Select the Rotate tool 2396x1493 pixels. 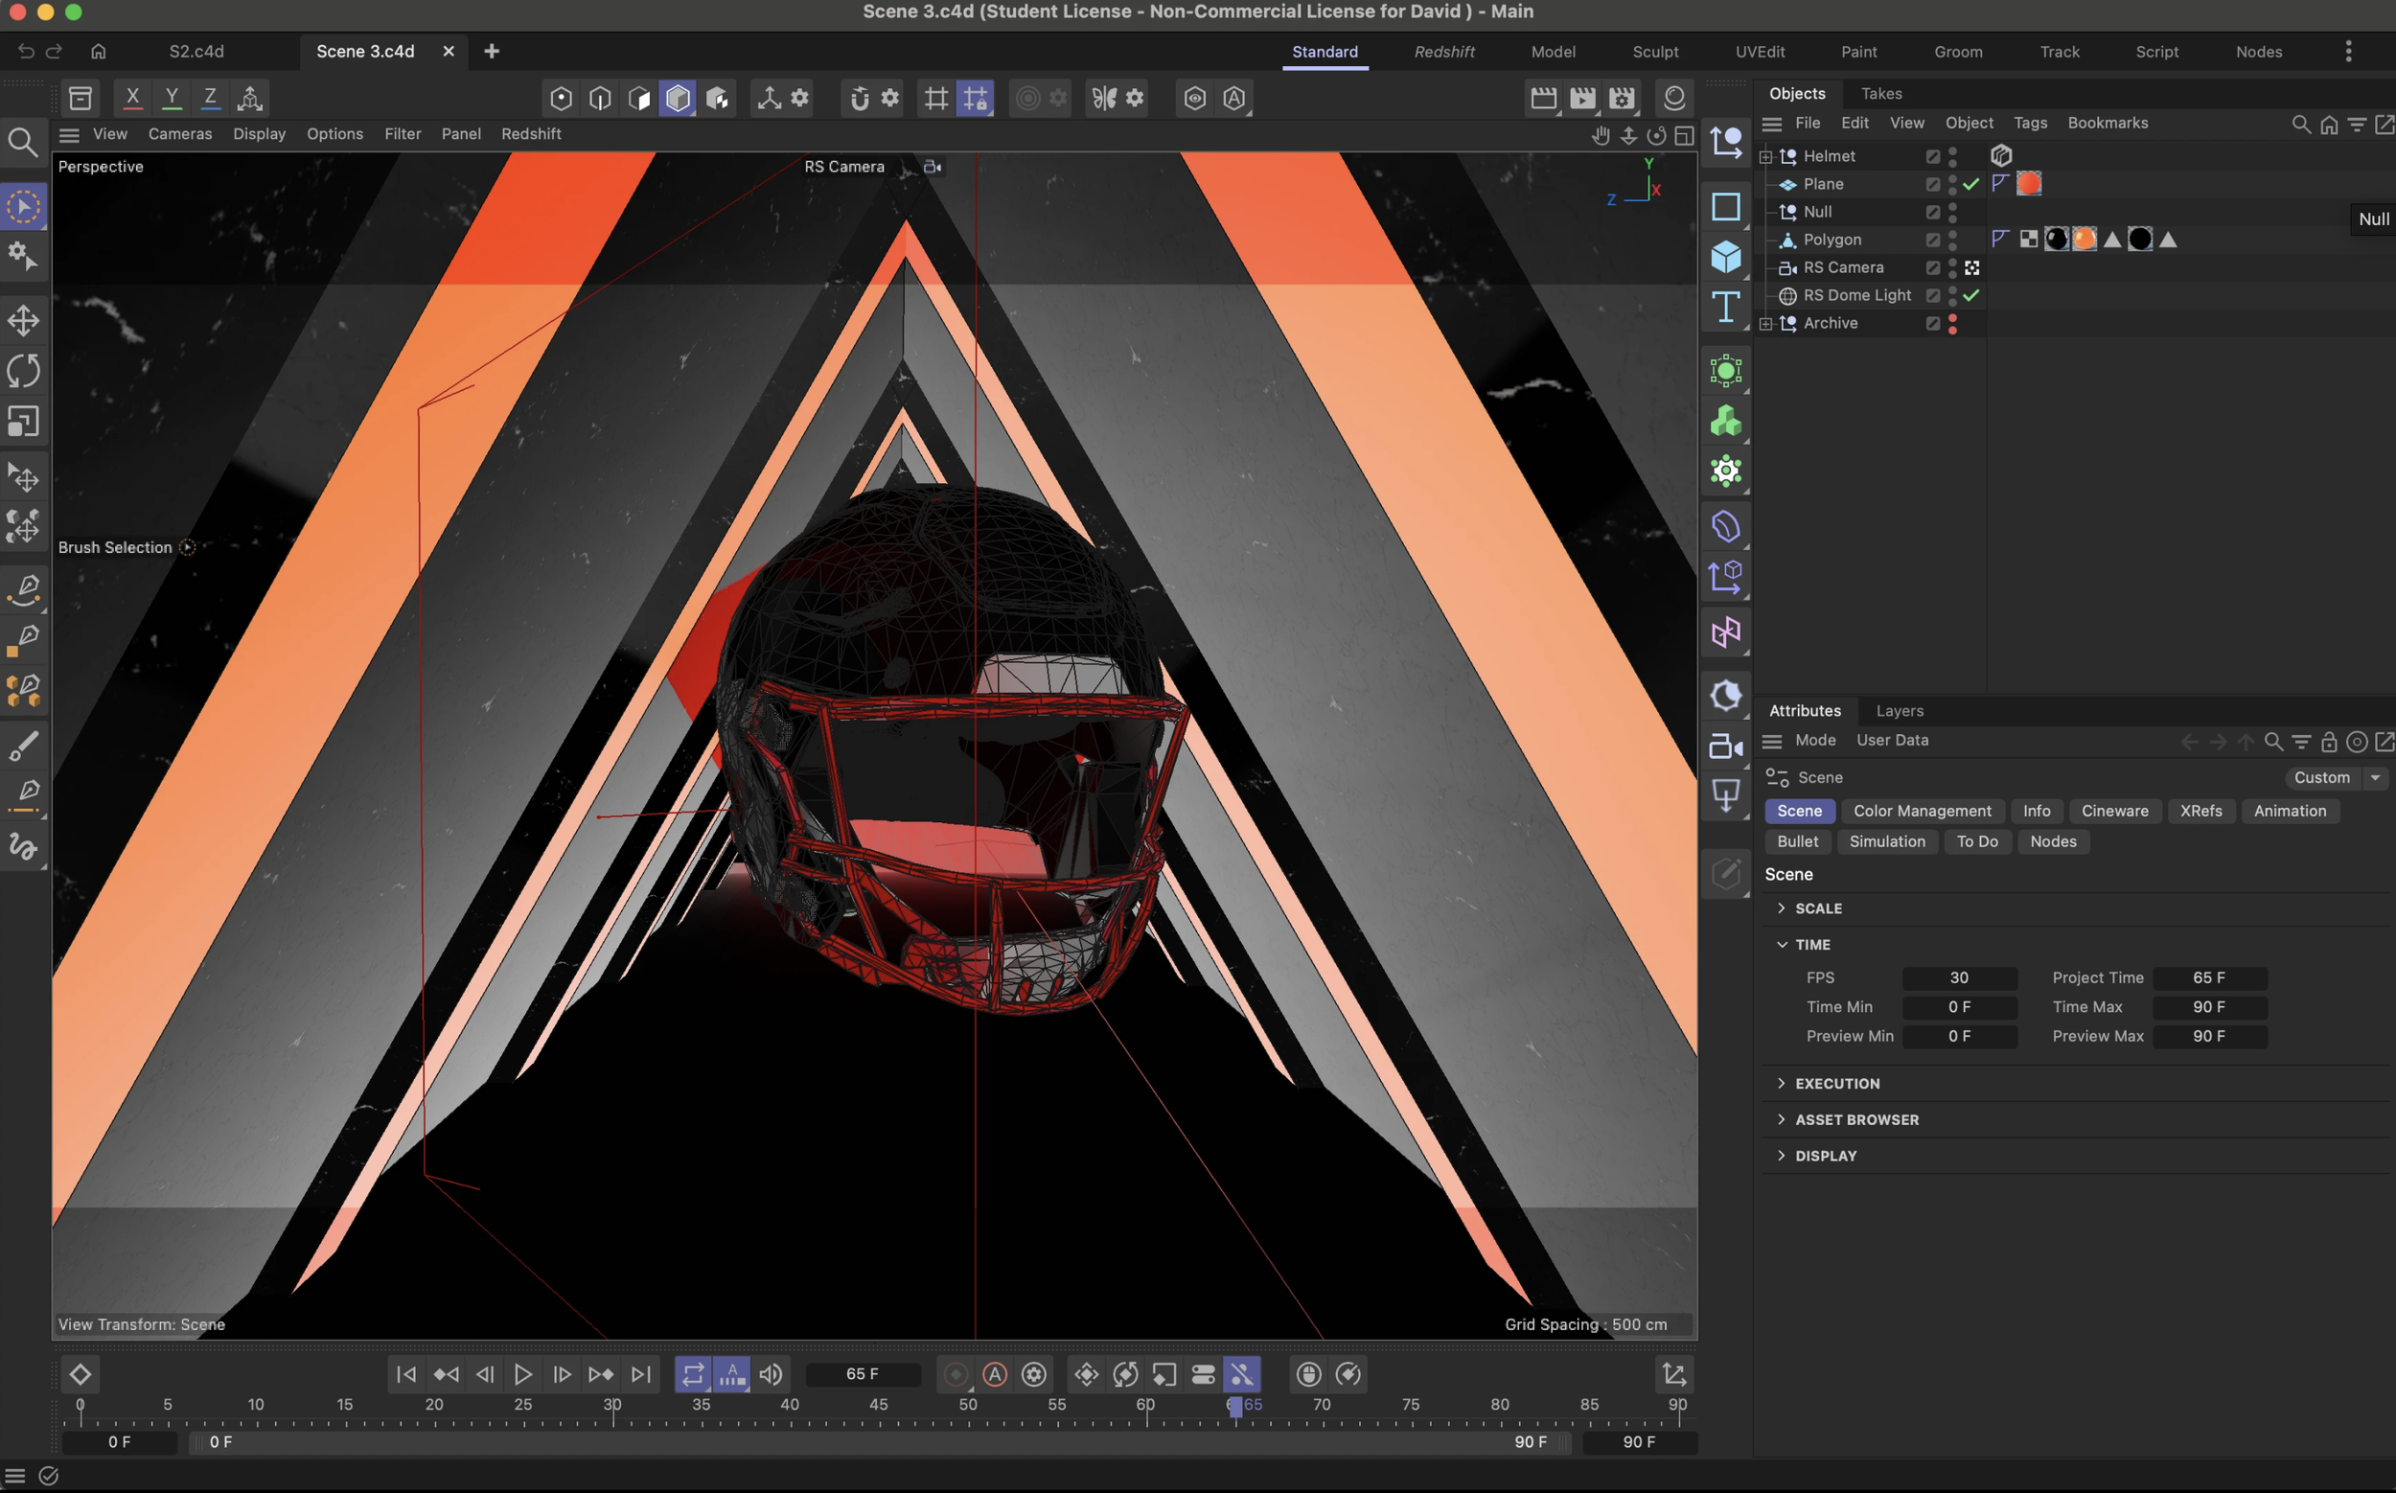click(24, 371)
